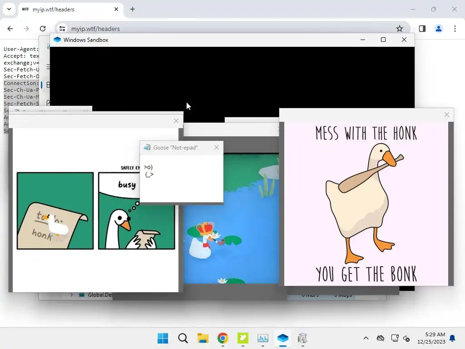Viewport: 465px width, 349px height.
Task: Go back in Chrome browser
Action: pyautogui.click(x=10, y=29)
